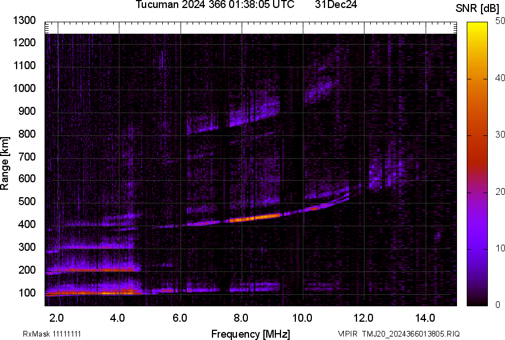Click the VIPIR TMJ20 RIQ filename text
This screenshot has width=505, height=340.
(x=398, y=334)
